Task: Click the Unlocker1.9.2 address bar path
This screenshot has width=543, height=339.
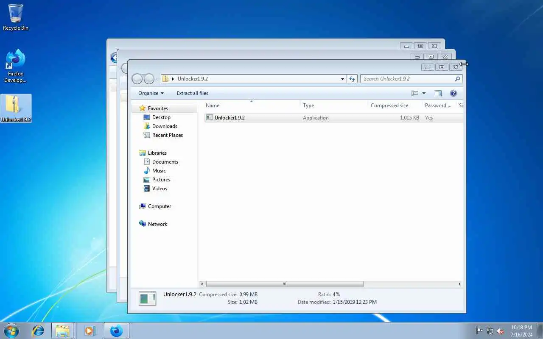Action: point(193,79)
